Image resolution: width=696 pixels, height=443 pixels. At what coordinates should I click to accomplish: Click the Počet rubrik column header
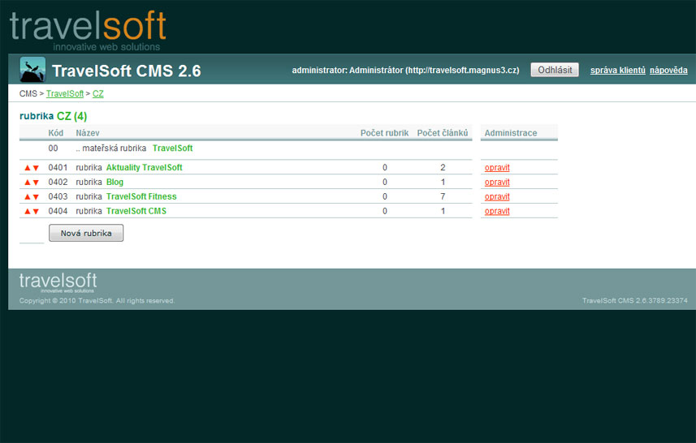point(384,133)
